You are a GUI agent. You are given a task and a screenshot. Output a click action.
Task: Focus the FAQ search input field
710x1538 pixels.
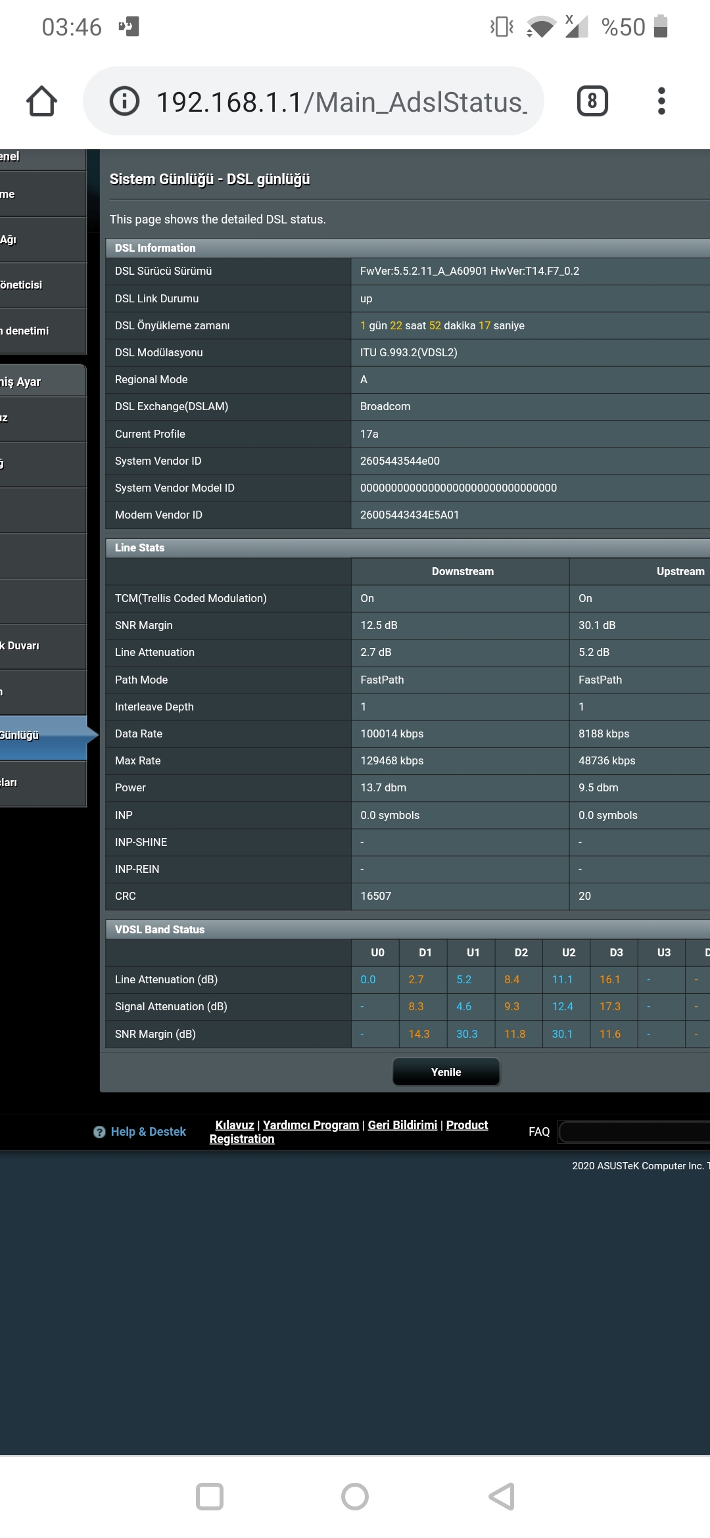coord(634,1132)
